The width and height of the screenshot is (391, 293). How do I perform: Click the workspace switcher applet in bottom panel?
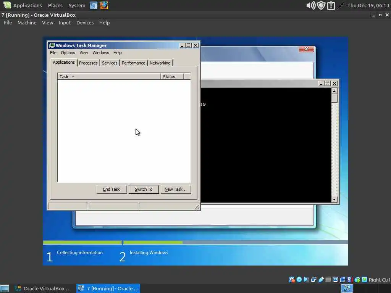(347, 288)
